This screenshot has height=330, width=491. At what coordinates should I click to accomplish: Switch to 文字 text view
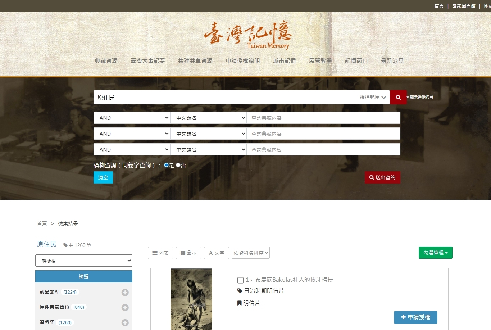pyautogui.click(x=217, y=253)
